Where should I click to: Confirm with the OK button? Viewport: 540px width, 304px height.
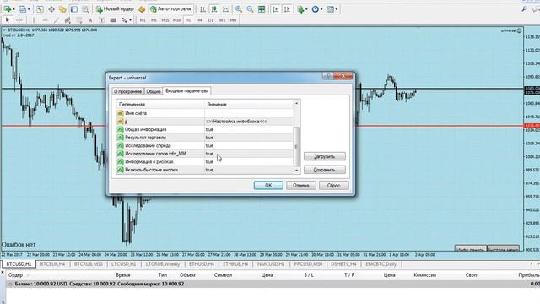coord(268,186)
